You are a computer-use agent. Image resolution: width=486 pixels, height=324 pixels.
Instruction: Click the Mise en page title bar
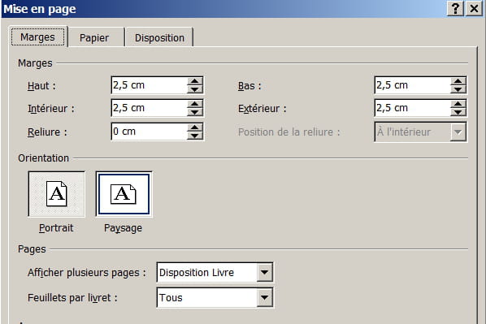click(223, 9)
